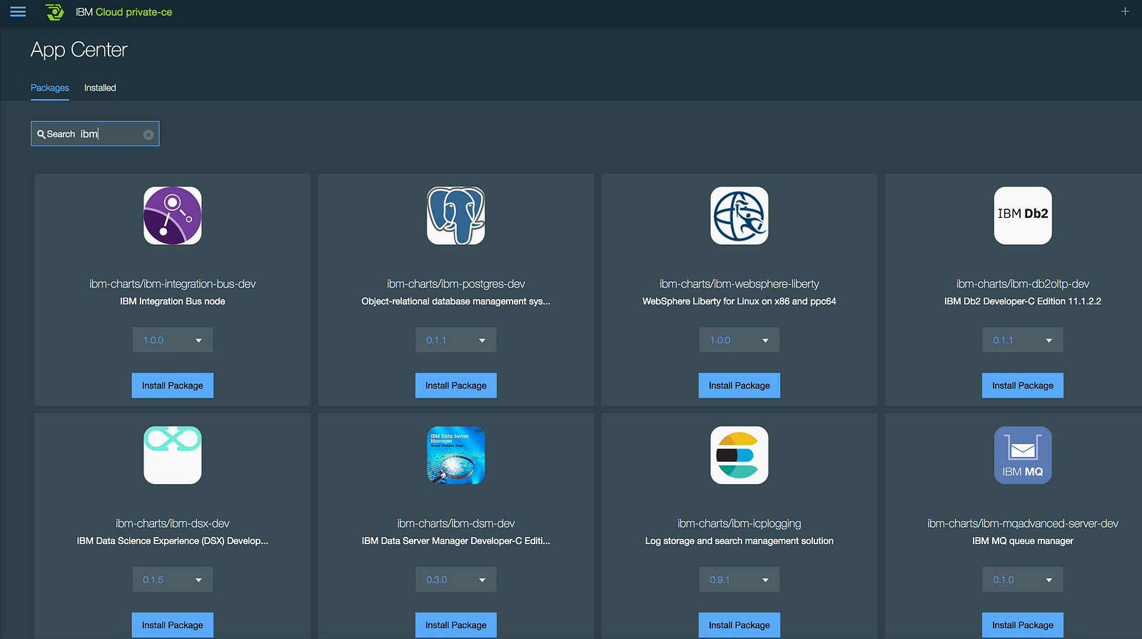Expand version dropdown for ibm-dsm-dev
The width and height of the screenshot is (1142, 639).
click(456, 580)
